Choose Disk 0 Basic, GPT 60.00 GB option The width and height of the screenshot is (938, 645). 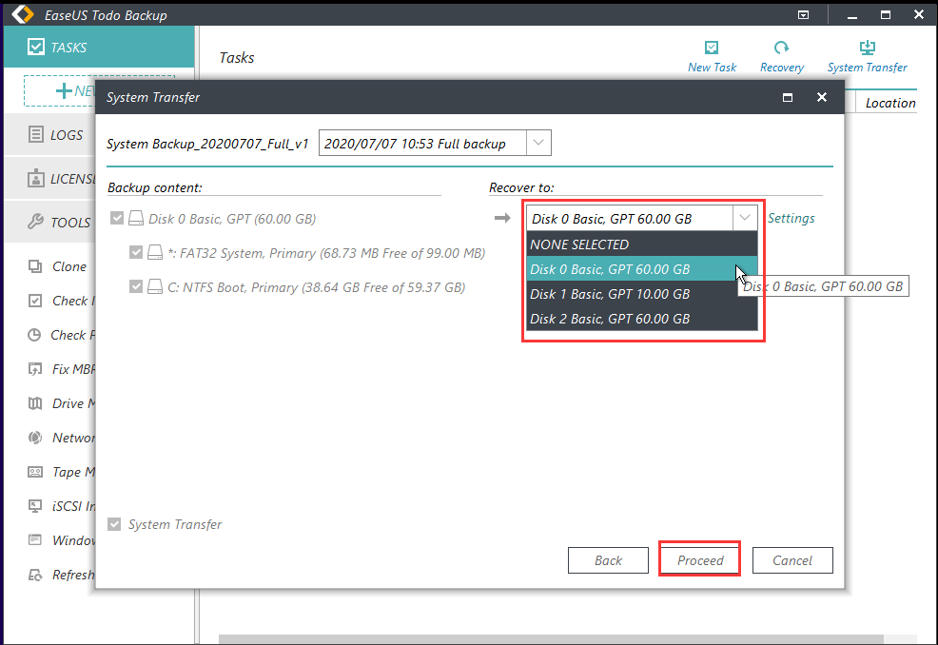(x=642, y=268)
